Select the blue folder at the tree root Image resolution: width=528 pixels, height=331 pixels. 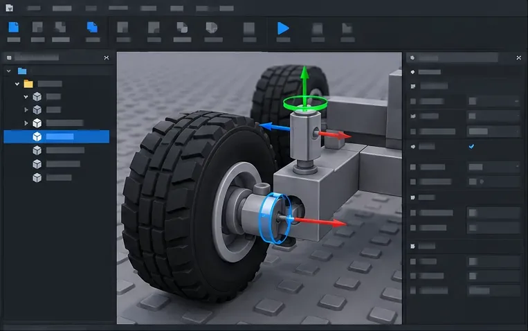(x=22, y=71)
